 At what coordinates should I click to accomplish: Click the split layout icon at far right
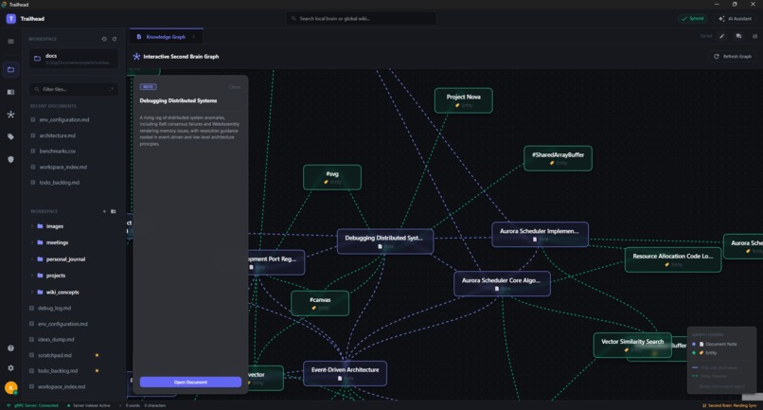[754, 36]
